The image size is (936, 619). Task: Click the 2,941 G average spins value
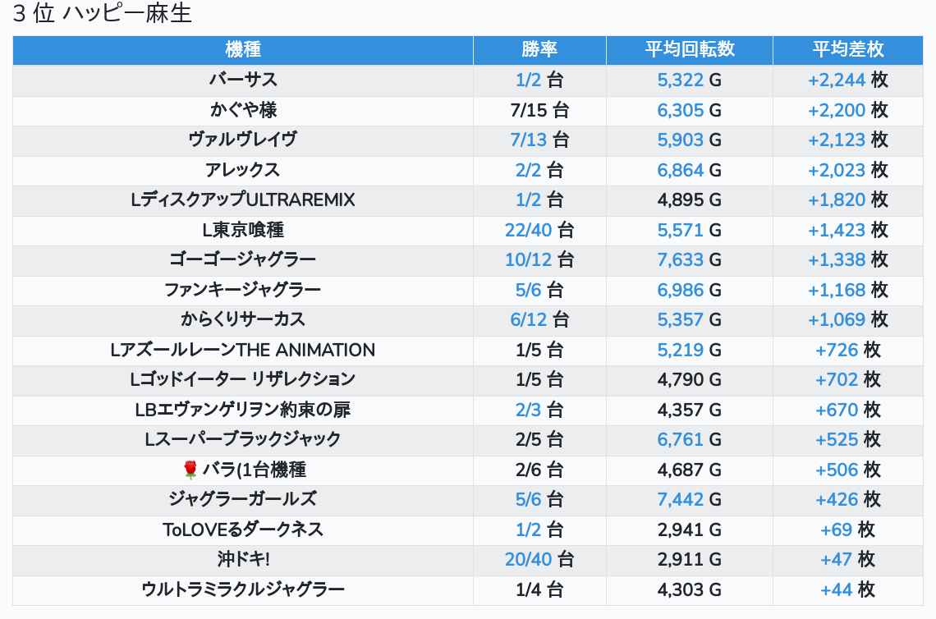[x=690, y=530]
